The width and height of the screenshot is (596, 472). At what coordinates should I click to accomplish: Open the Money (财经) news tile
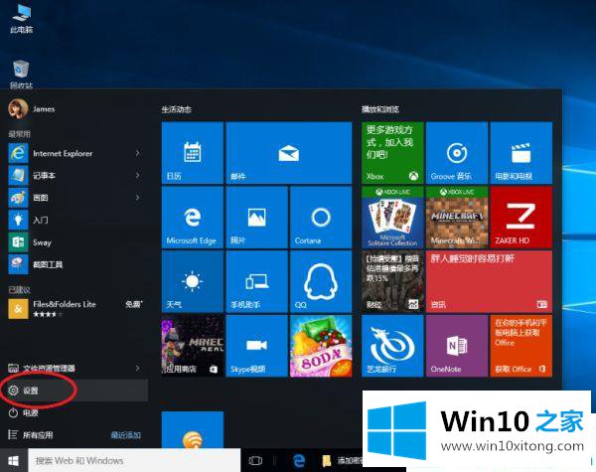click(x=392, y=281)
